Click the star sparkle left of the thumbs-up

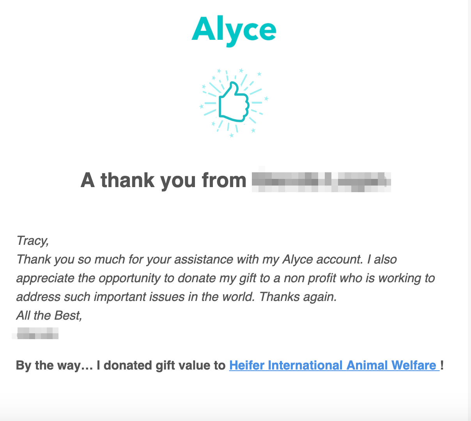(201, 106)
